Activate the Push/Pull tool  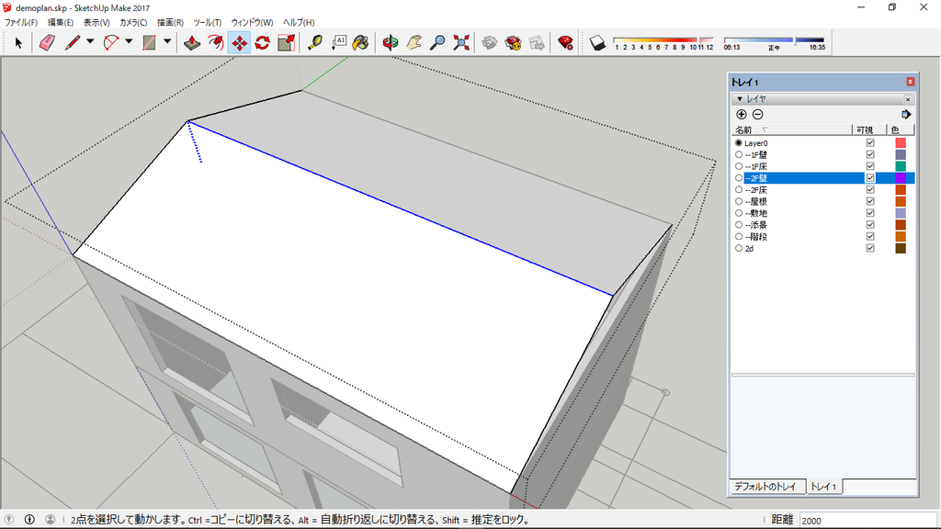tap(192, 43)
